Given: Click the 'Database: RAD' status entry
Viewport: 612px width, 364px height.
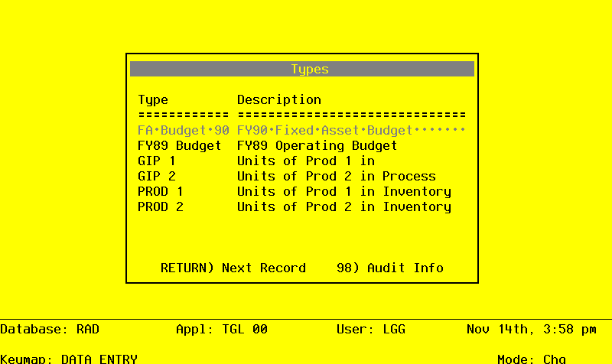Looking at the screenshot, I should [x=50, y=330].
